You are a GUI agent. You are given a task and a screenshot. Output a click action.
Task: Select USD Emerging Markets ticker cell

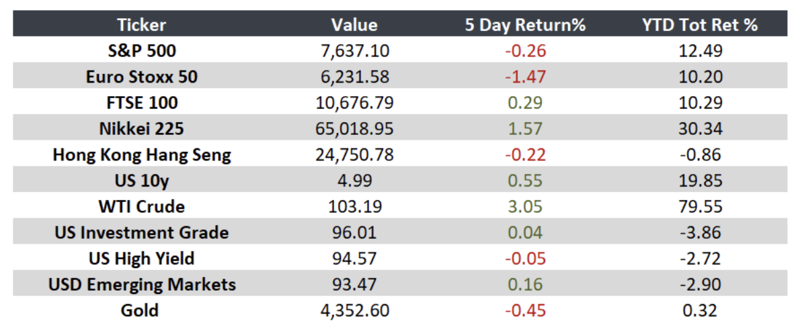pos(142,285)
